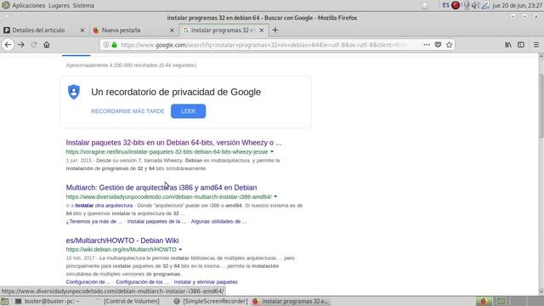Screen dimensions: 544x306
Task: Open a new tab with plus button
Action: (x=275, y=31)
